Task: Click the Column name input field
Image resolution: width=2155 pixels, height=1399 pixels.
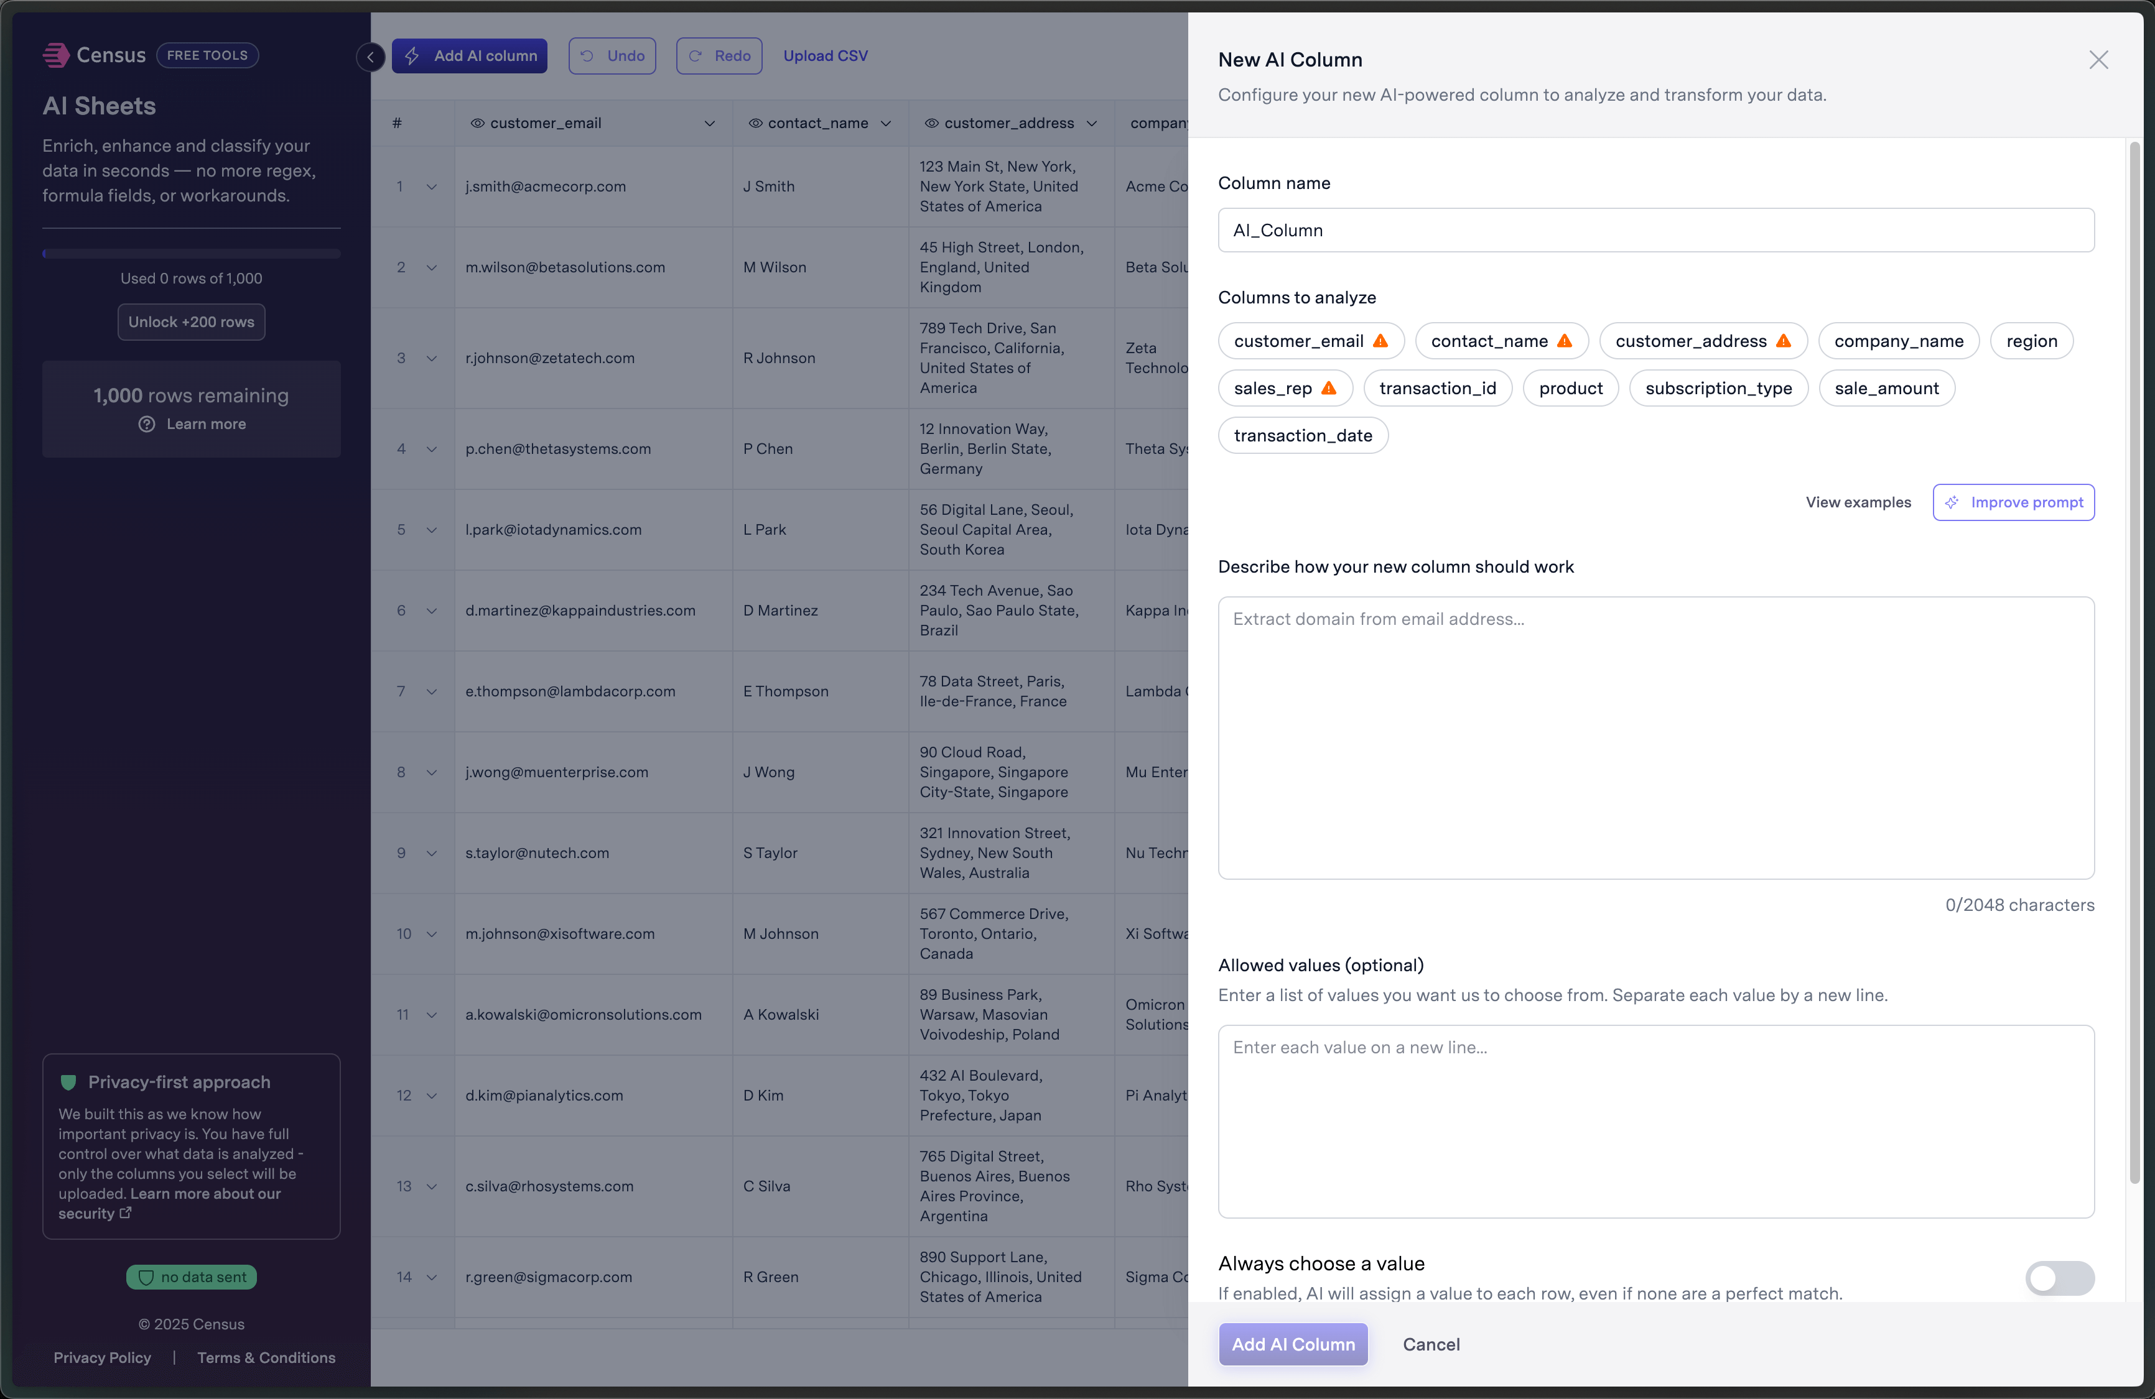Action: (1655, 230)
